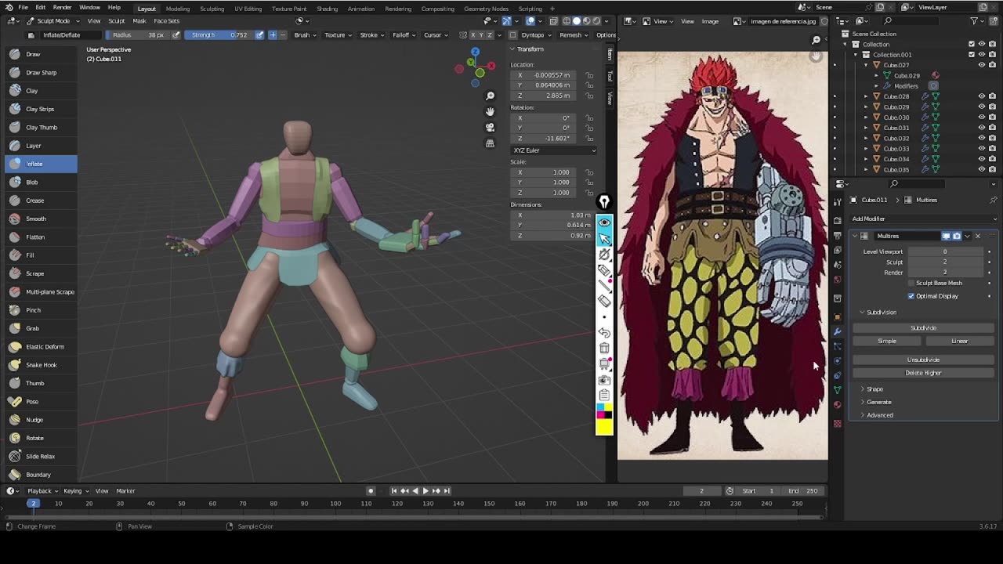Viewport: 1003px width, 564px height.
Task: Select the Draw sculpt brush
Action: point(41,54)
